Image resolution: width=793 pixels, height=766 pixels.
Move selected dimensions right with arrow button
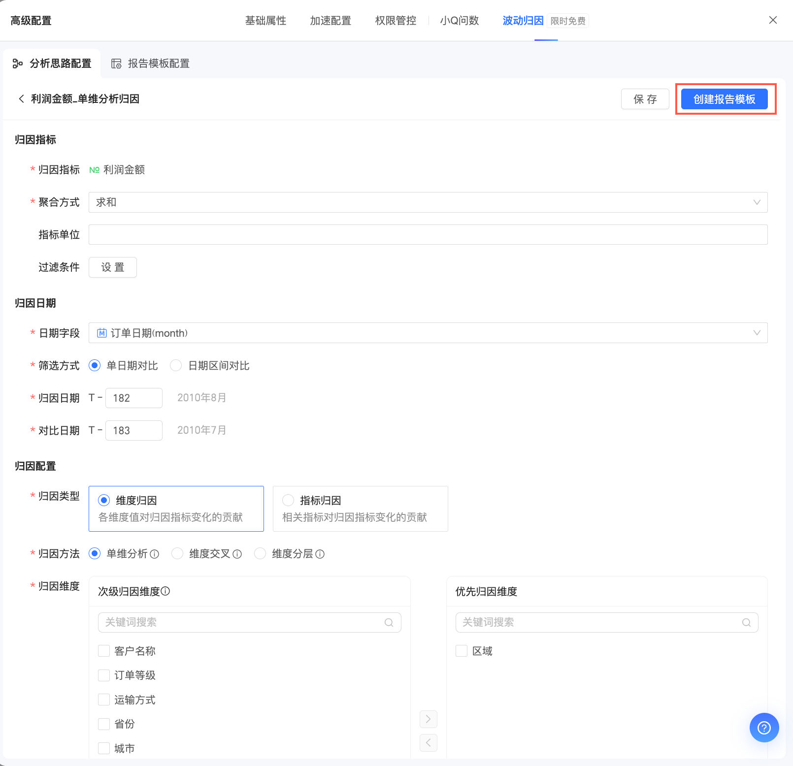[429, 719]
